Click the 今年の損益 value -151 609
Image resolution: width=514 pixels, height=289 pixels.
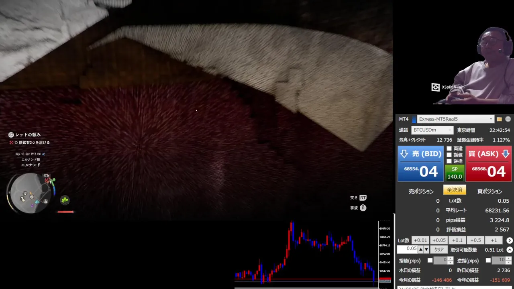click(500, 280)
